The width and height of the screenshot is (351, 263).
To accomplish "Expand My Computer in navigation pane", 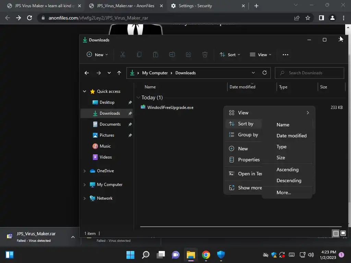I will point(85,185).
